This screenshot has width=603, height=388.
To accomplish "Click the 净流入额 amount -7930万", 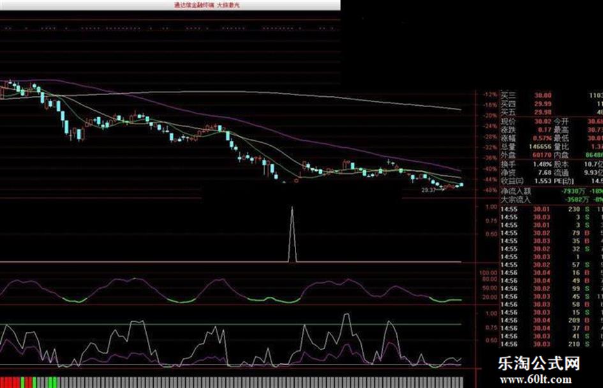I will coord(572,191).
